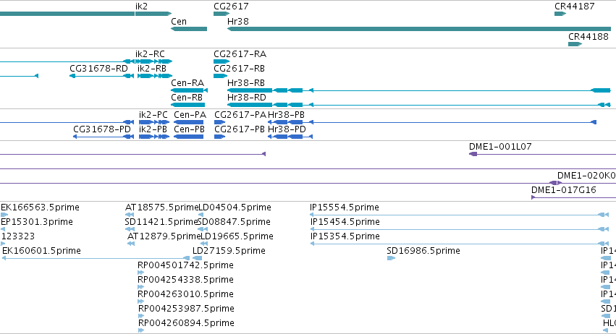Screen dimensions: 616x334
Task: Click the CG31678-RD transcript label
Action: click(98, 68)
